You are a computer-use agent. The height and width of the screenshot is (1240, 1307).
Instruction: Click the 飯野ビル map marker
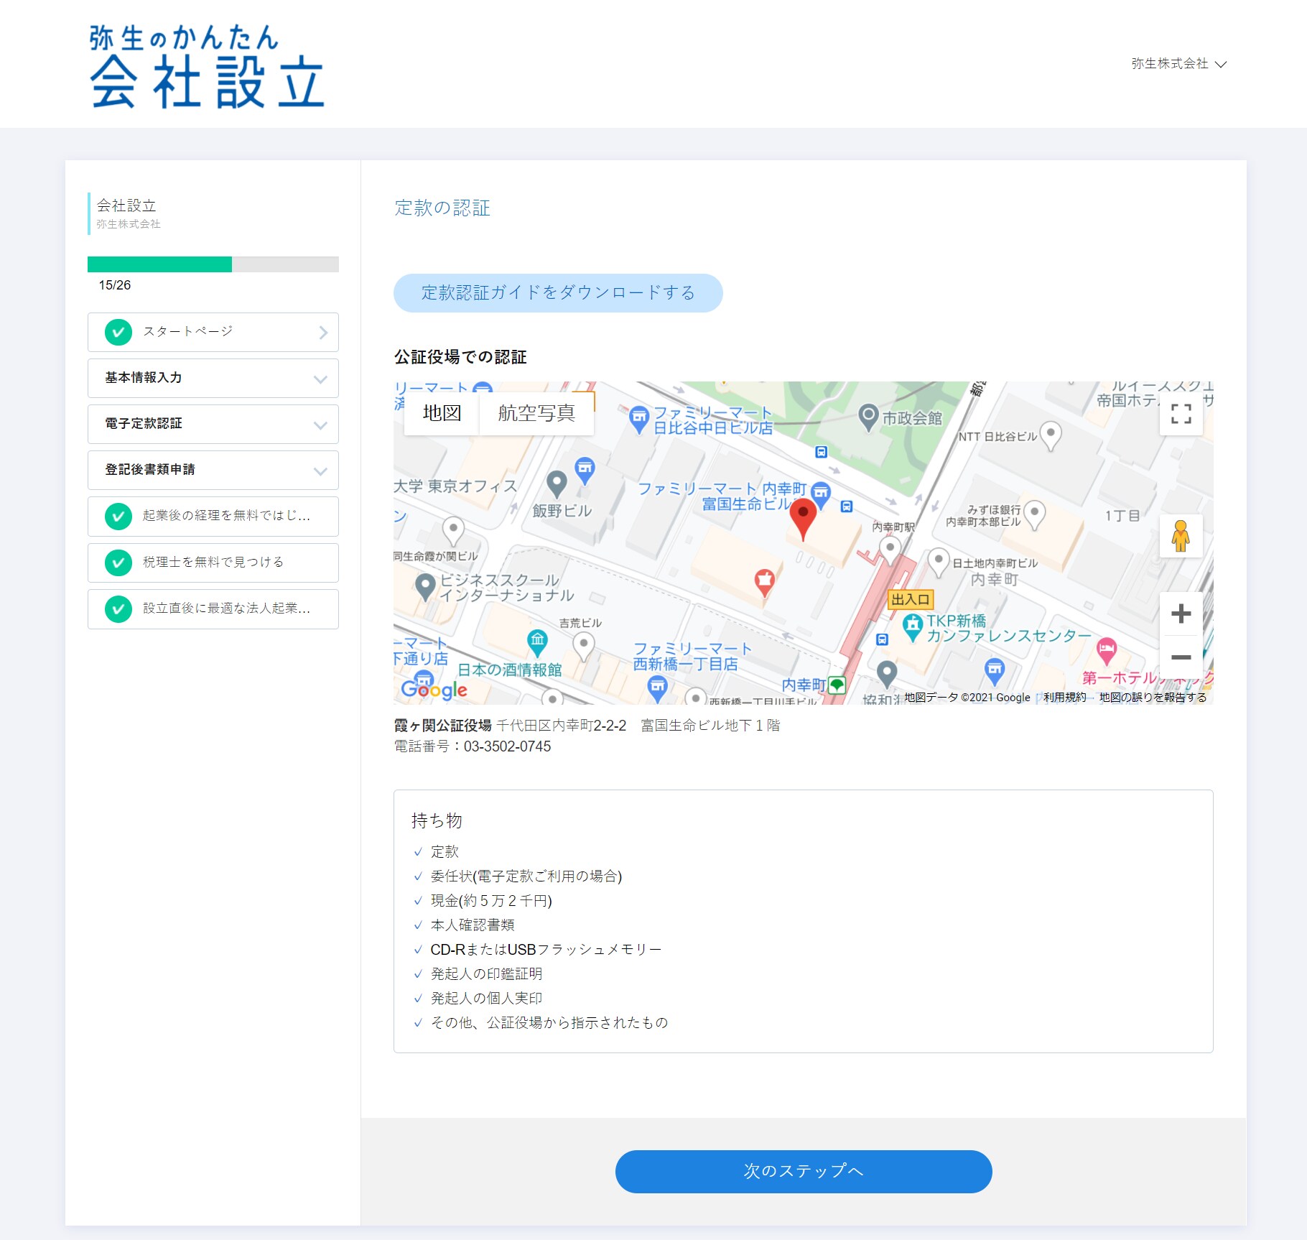557,484
